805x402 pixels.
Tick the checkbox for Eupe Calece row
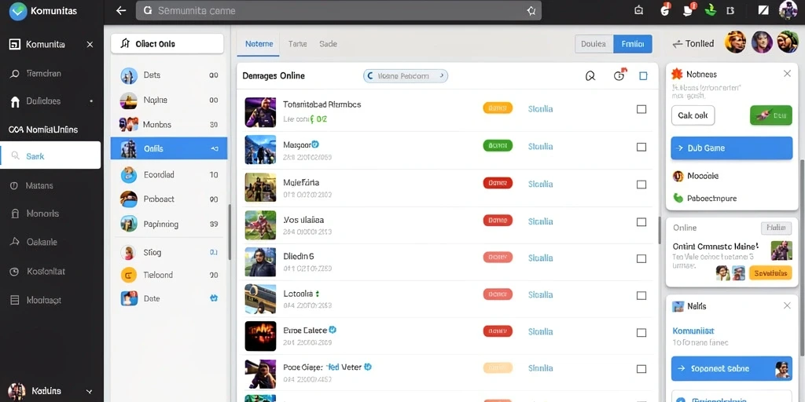coord(641,332)
